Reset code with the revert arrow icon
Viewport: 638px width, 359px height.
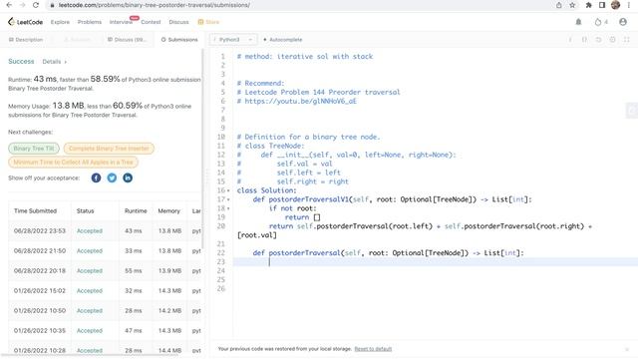(598, 40)
